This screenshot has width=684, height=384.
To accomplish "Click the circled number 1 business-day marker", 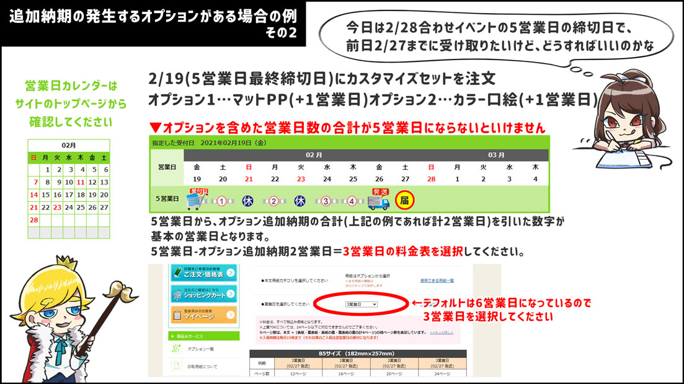I will coord(222,201).
